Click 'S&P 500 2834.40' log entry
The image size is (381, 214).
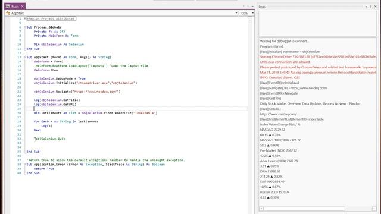coord(272,182)
